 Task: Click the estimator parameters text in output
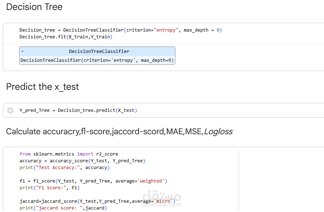coord(97,60)
